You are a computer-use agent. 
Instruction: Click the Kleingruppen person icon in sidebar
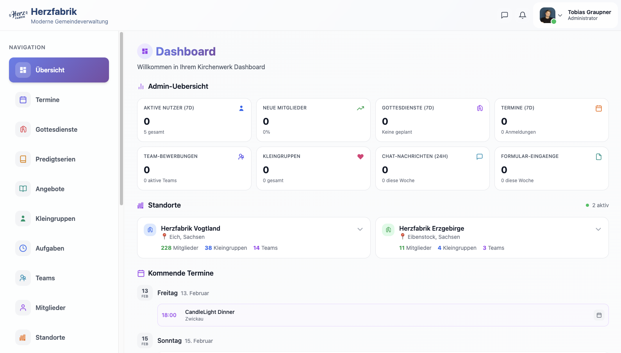(x=23, y=219)
